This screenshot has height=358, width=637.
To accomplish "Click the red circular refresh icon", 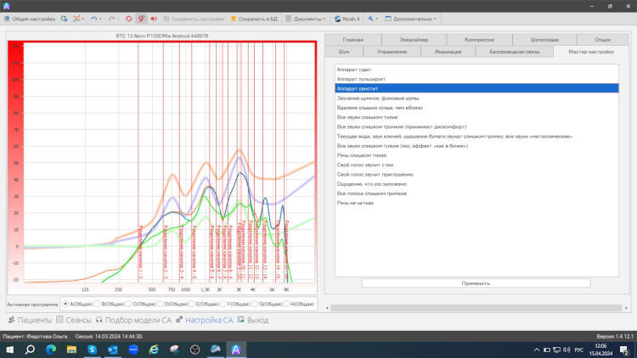I will coord(129,19).
